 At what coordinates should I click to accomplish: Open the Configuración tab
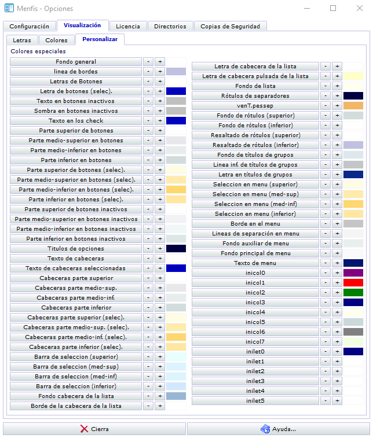tap(30, 26)
